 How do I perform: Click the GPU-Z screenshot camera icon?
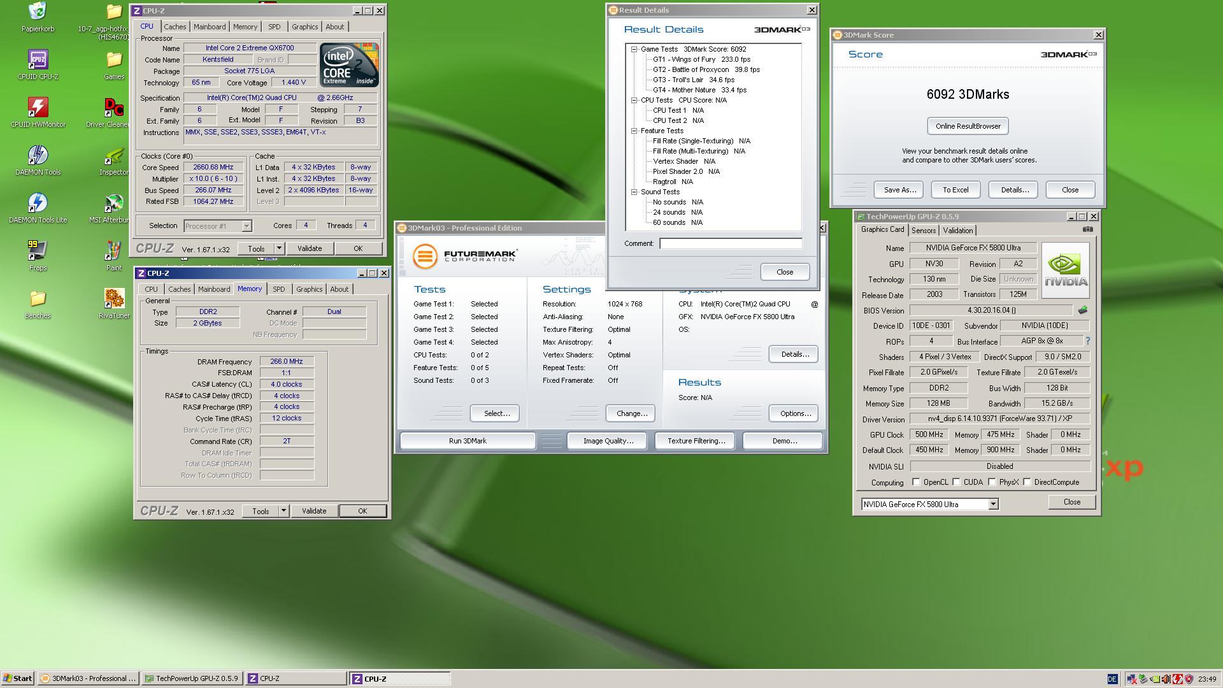click(x=1088, y=229)
